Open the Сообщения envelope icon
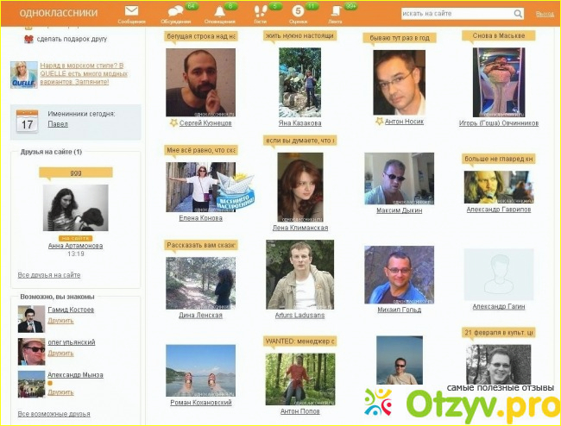 coord(131,11)
